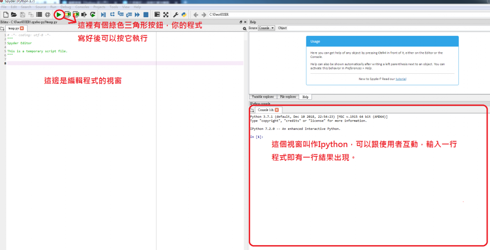
Task: Maximize the current pane icon
Action: [x=157, y=14]
